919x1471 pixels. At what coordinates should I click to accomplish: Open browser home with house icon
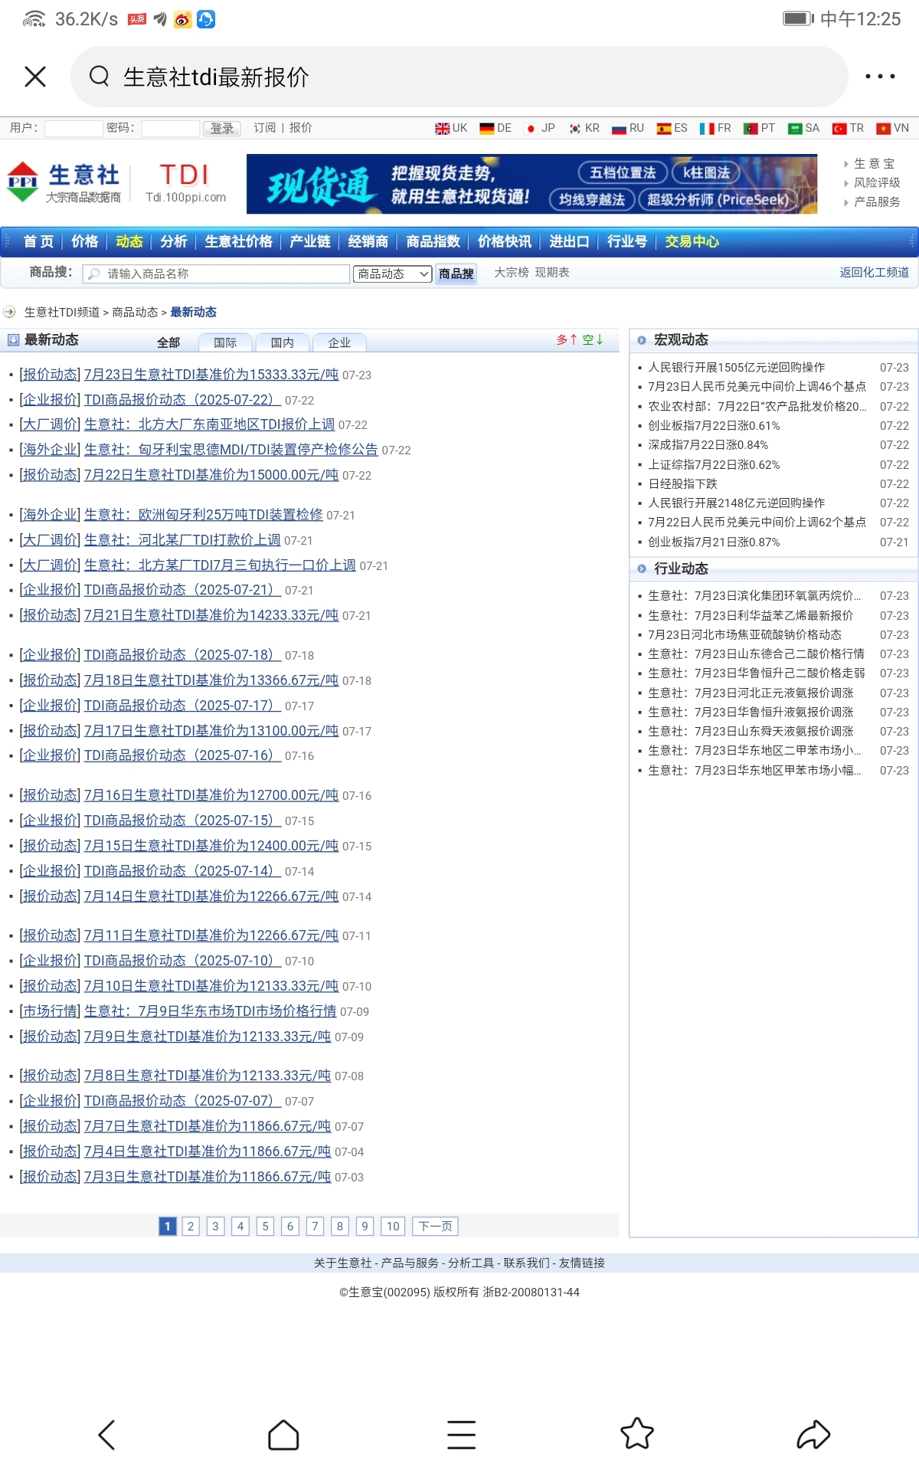(x=283, y=1434)
